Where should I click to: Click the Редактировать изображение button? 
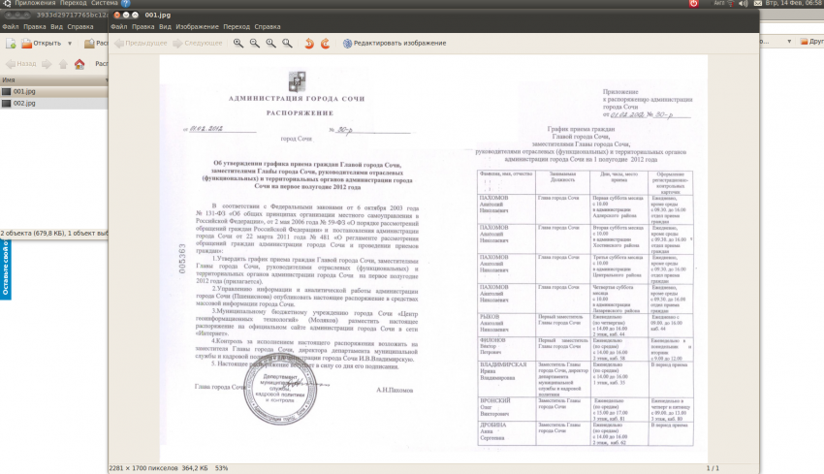392,43
